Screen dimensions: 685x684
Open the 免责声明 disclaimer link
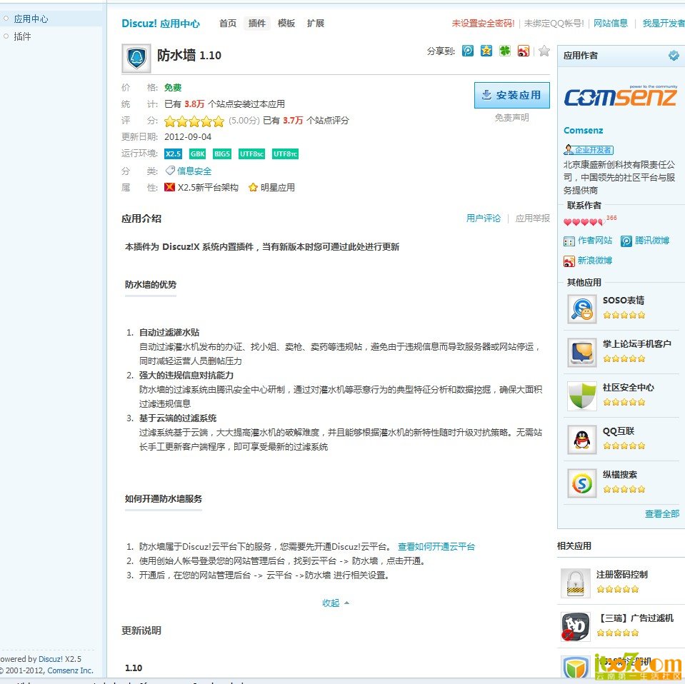[x=511, y=118]
